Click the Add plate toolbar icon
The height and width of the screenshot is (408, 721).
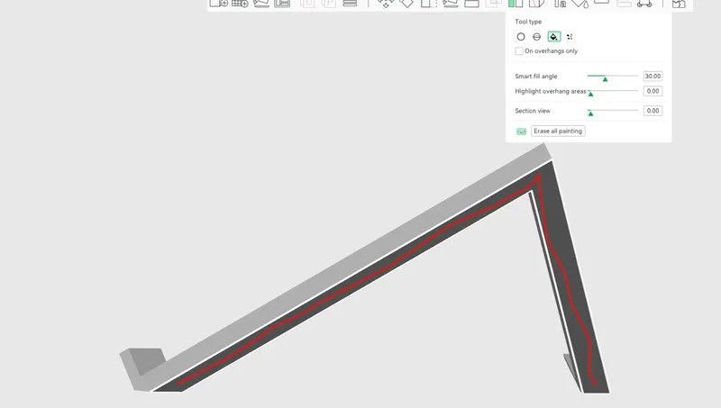(x=240, y=4)
